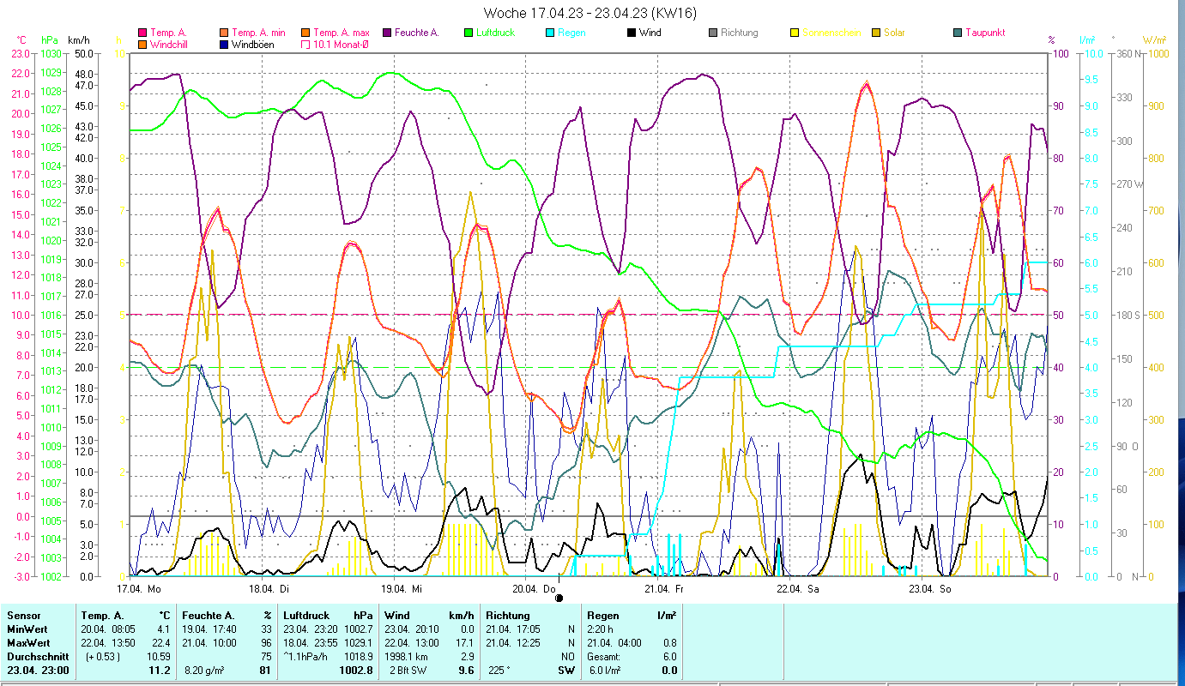Click the Windchill legend swatch
This screenshot has width=1185, height=686.
(x=142, y=44)
